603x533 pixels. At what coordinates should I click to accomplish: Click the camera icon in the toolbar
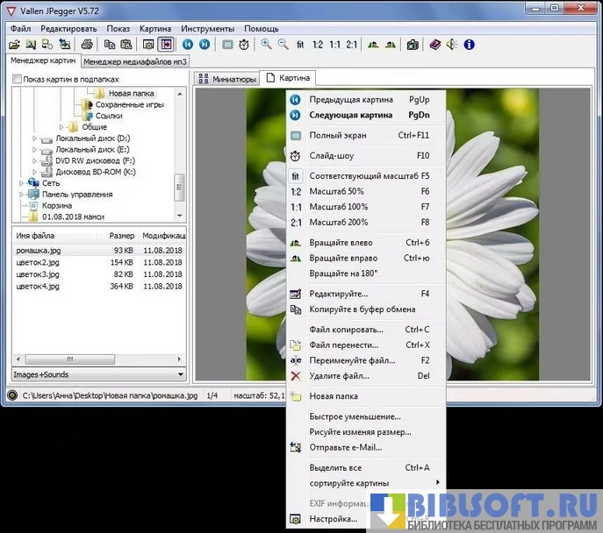(413, 45)
